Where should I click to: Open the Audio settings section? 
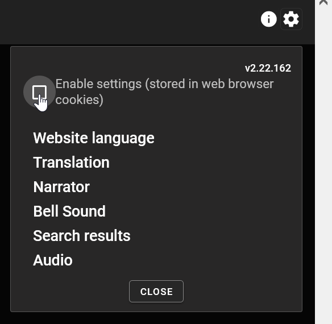[53, 260]
